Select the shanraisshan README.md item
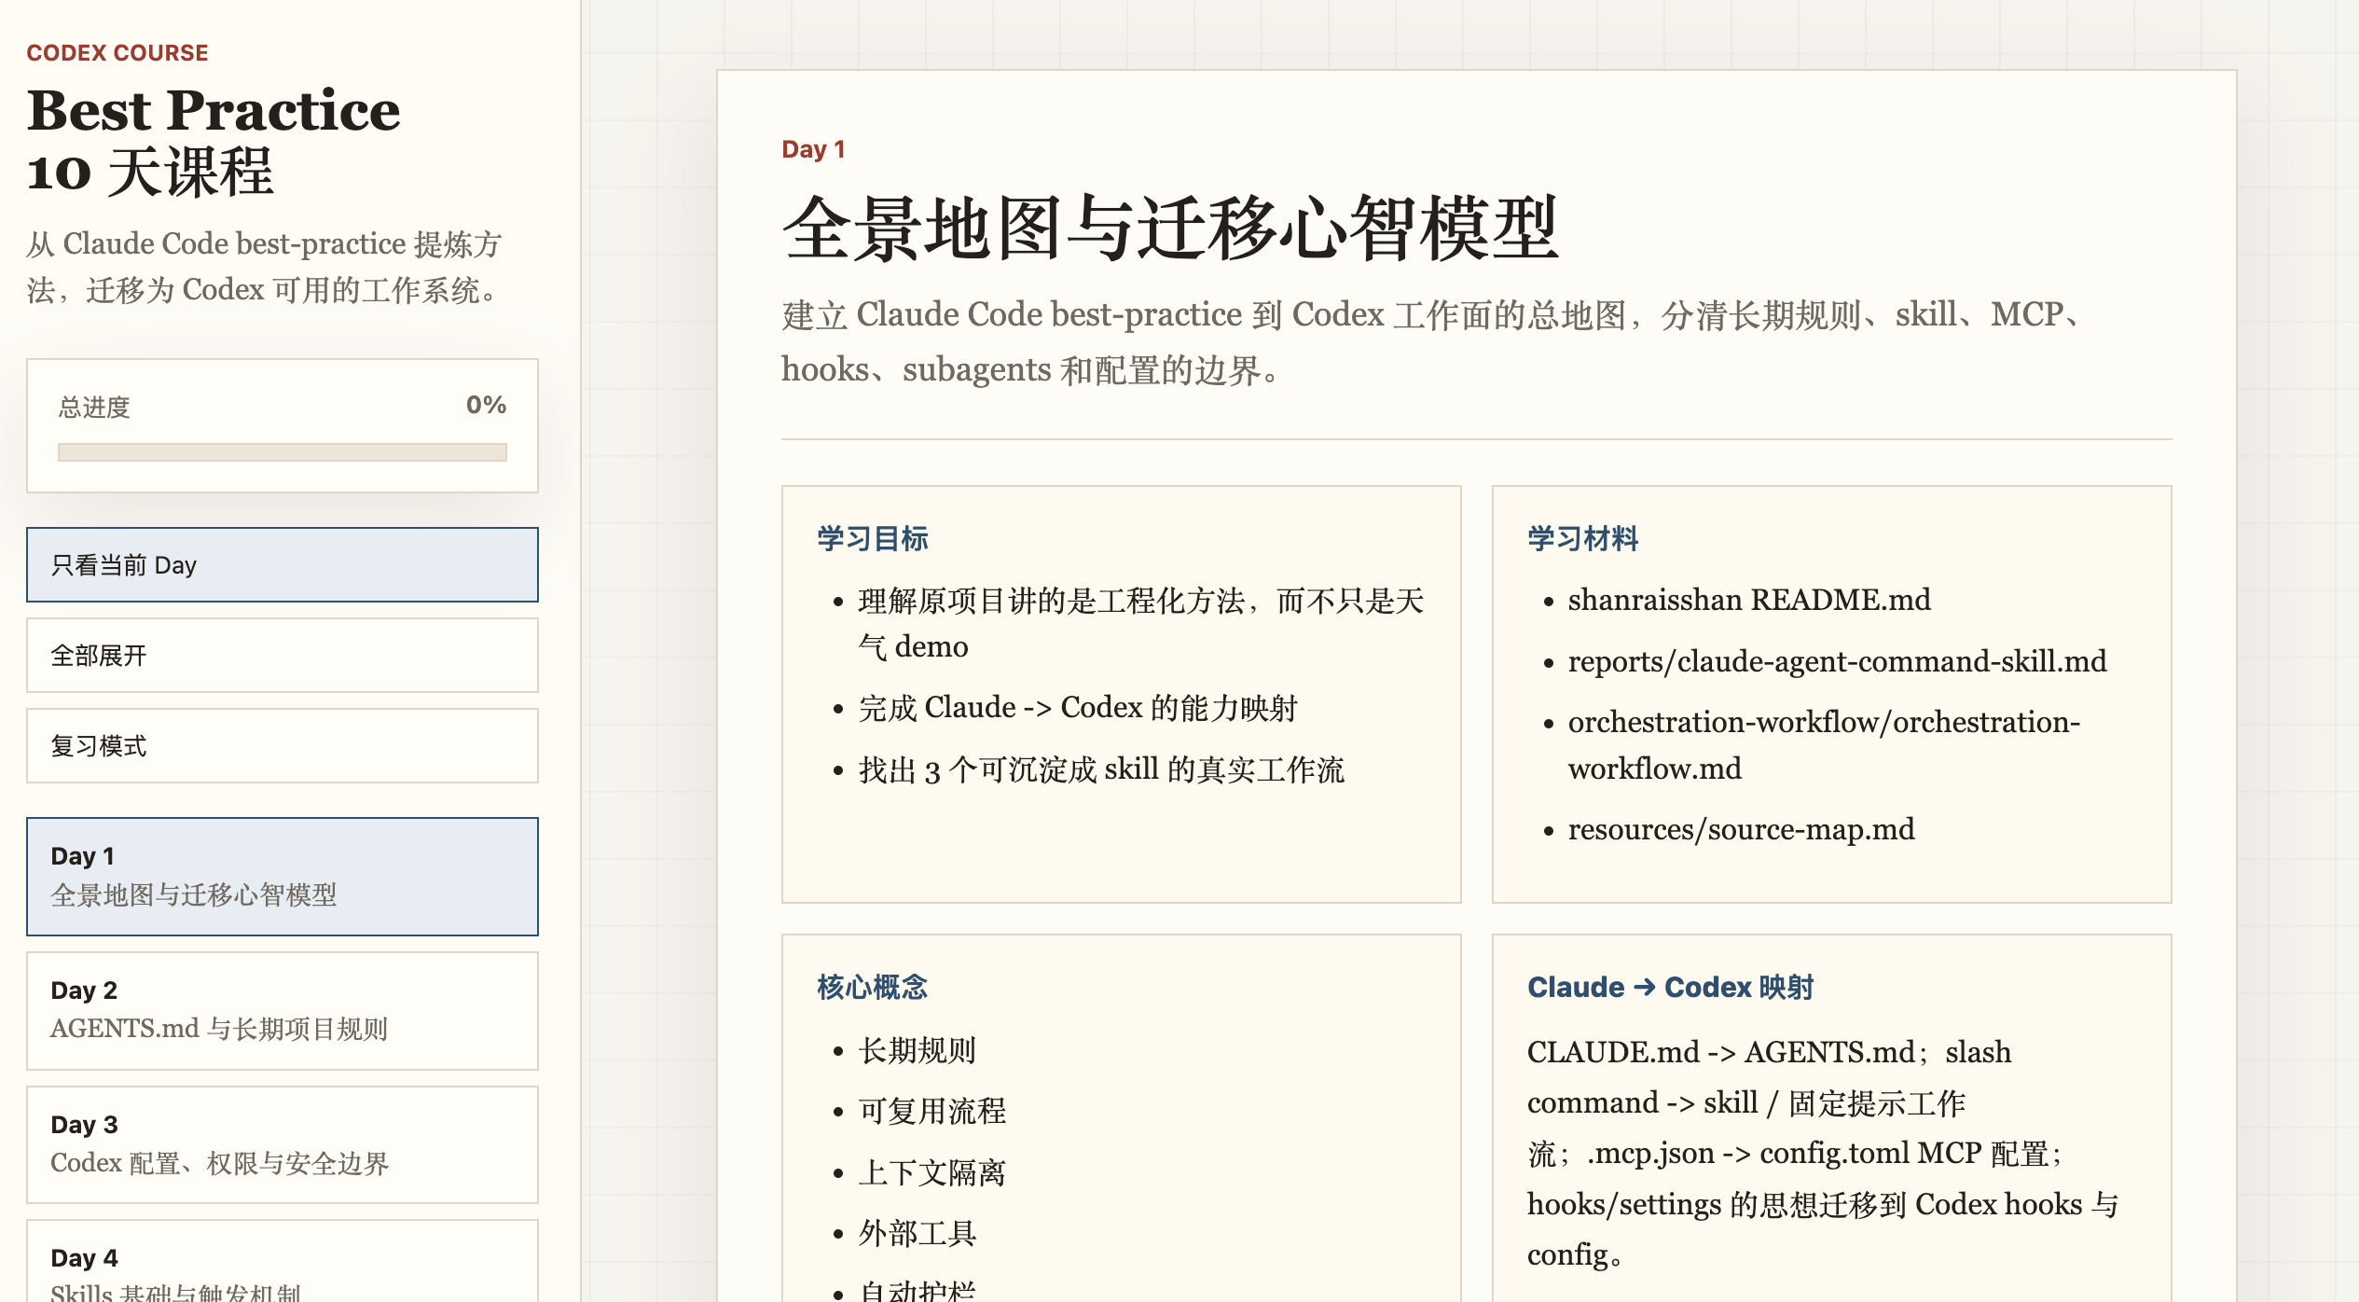 coord(1749,600)
